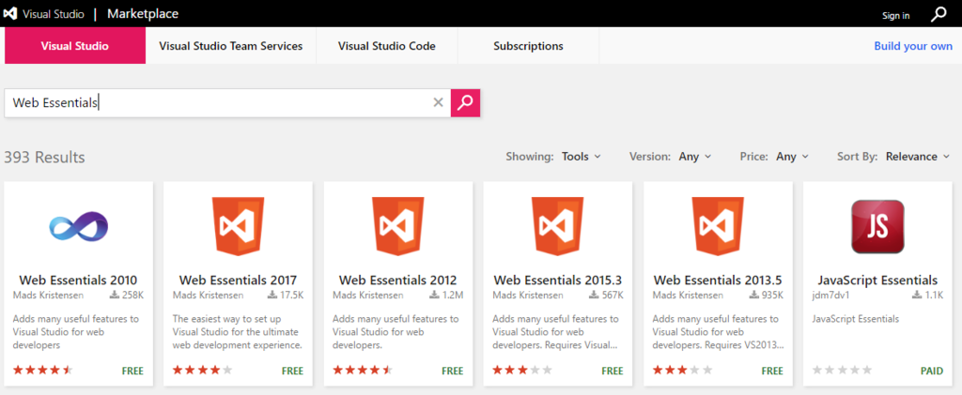Click Sign in link

pyautogui.click(x=895, y=16)
